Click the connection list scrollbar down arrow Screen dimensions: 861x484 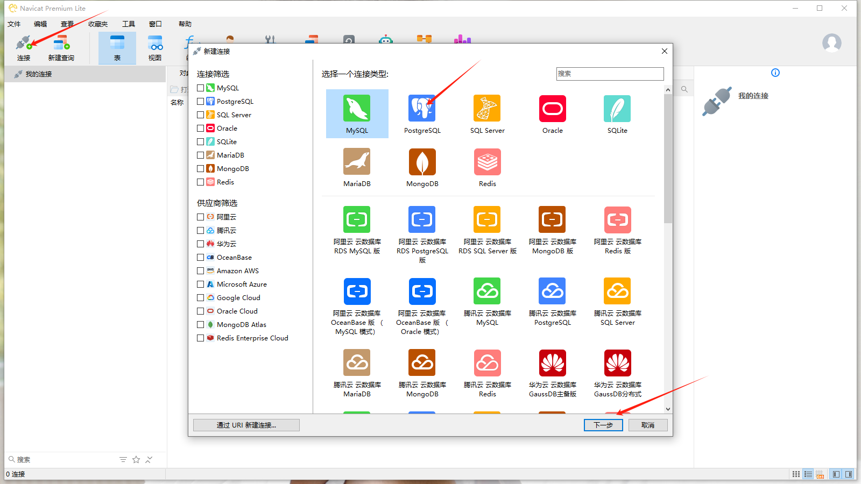click(668, 409)
